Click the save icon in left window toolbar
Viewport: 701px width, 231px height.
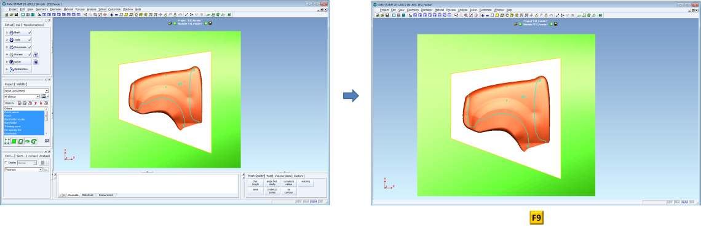pyautogui.click(x=16, y=15)
